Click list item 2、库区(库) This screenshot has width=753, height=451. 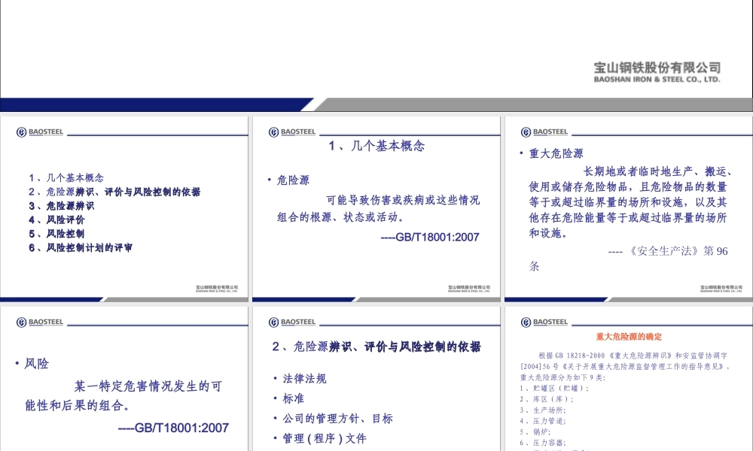tap(547, 399)
